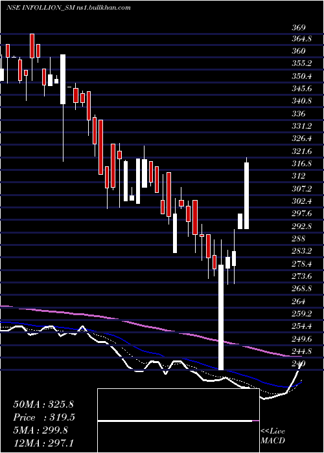Click the 364.8 price axis label
Screen dimensions: 324x453
[x=301, y=38]
